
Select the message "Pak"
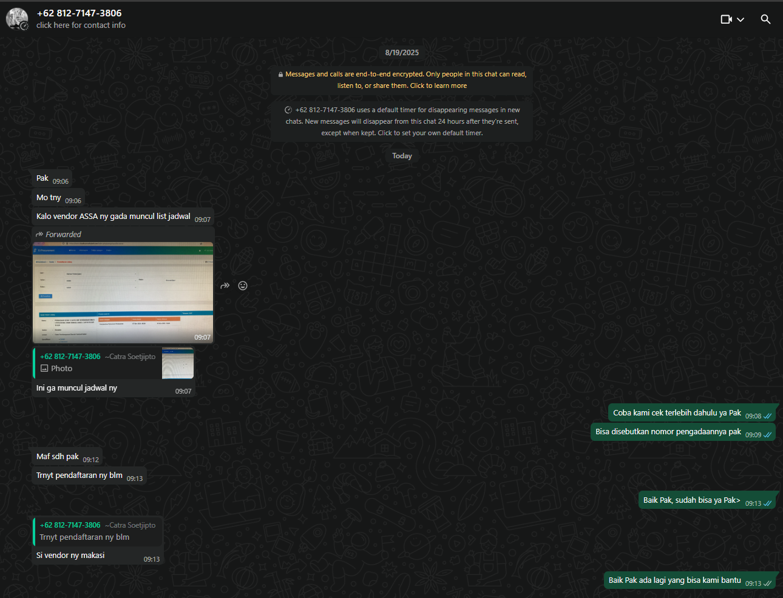pyautogui.click(x=52, y=178)
